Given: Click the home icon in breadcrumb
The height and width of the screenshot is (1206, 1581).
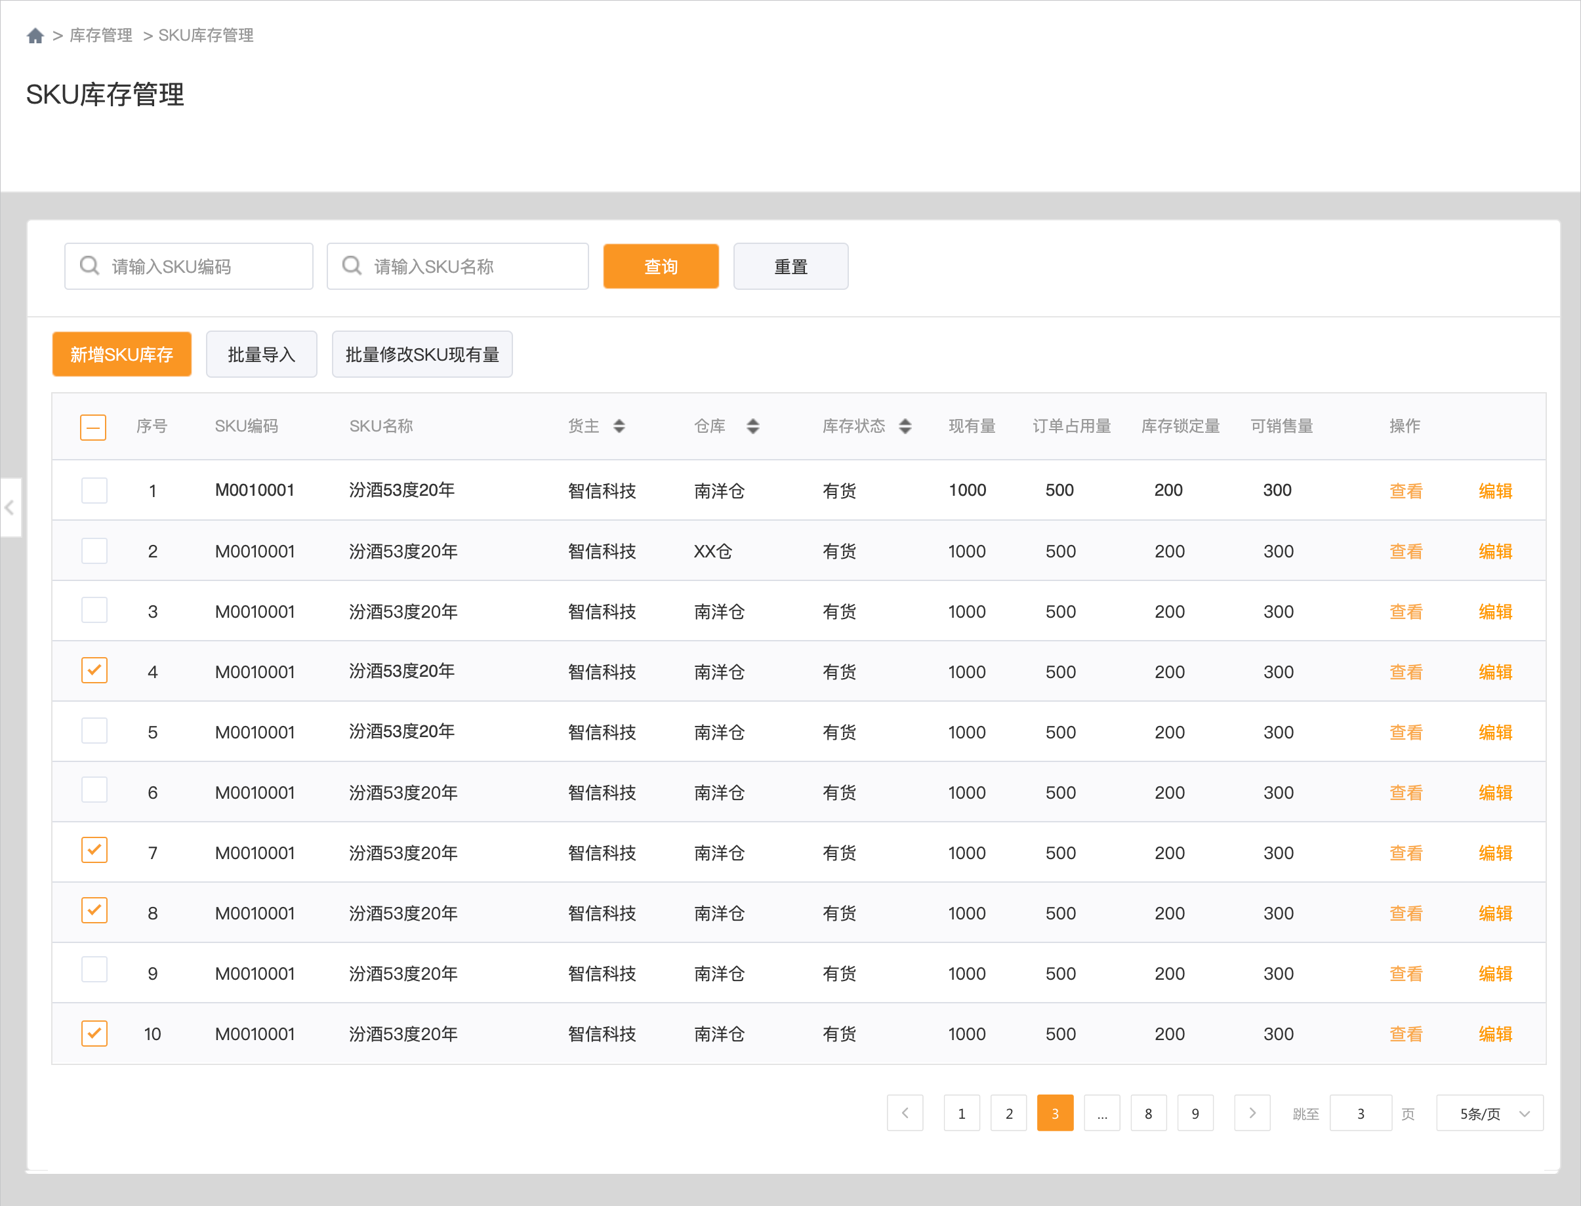Looking at the screenshot, I should click(x=35, y=35).
